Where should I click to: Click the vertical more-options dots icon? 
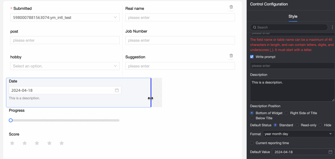click(332, 27)
